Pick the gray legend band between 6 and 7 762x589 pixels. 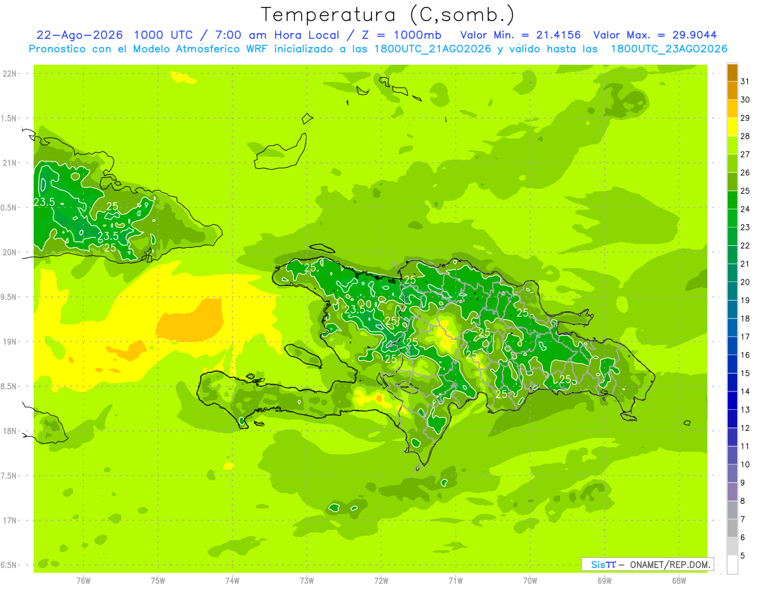pyautogui.click(x=732, y=529)
